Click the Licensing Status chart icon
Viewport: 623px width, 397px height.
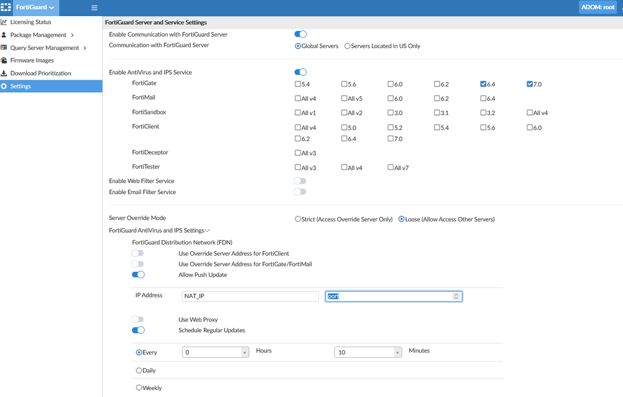click(x=4, y=22)
